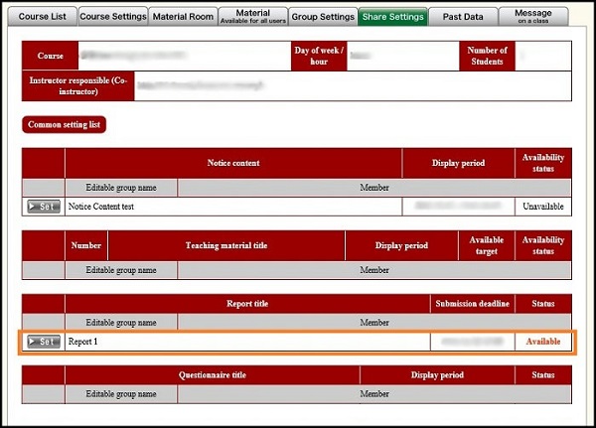
Task: Click the Submission deadline column header
Action: tap(471, 303)
